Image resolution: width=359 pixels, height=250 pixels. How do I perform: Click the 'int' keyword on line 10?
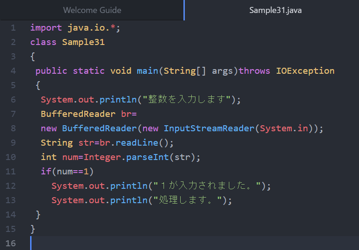coord(49,157)
